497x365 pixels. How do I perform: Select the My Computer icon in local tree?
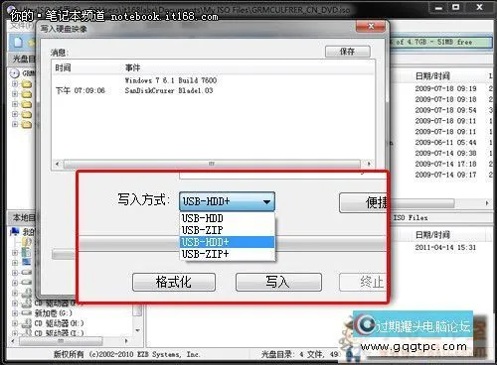(x=15, y=231)
